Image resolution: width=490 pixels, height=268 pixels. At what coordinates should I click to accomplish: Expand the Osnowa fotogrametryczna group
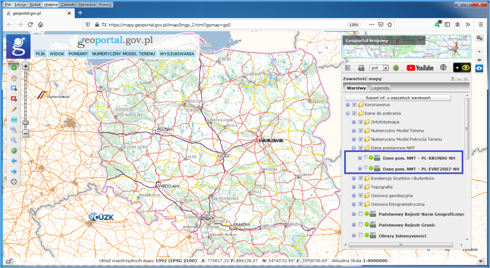(x=354, y=204)
